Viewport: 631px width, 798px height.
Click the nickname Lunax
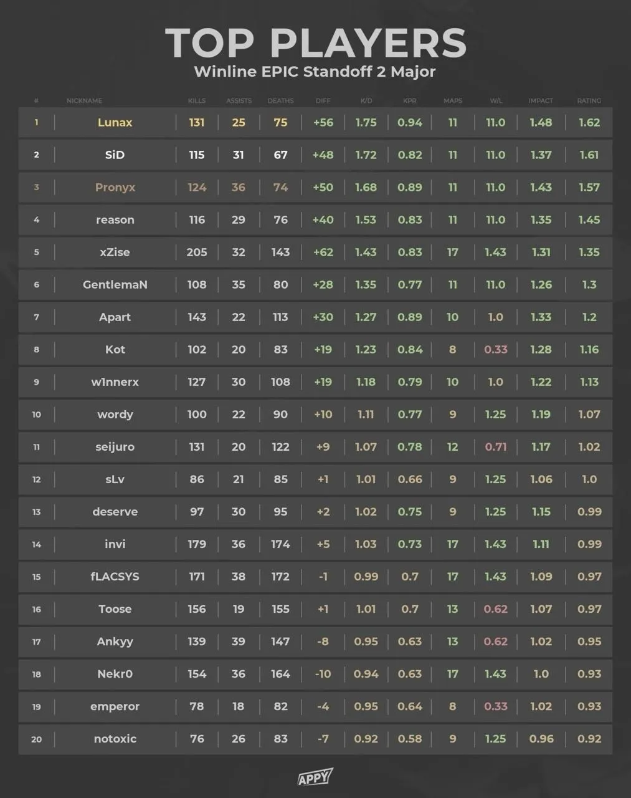click(115, 123)
